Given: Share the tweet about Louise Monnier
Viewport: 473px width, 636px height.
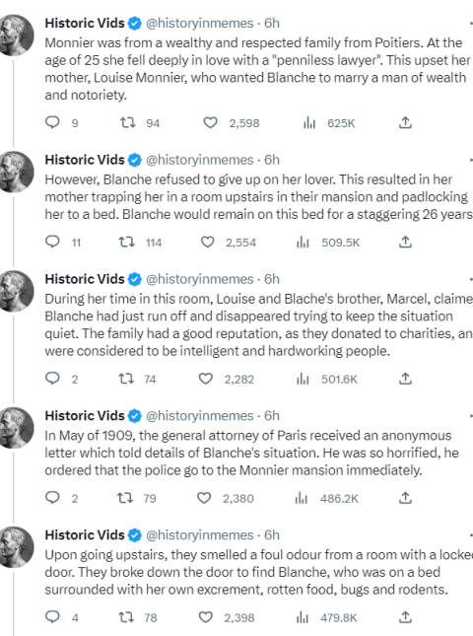Looking at the screenshot, I should pyautogui.click(x=405, y=122).
